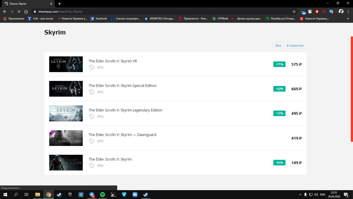Open the 'Скачать популярн...' bookmark
This screenshot has height=199, width=353.
click(125, 19)
